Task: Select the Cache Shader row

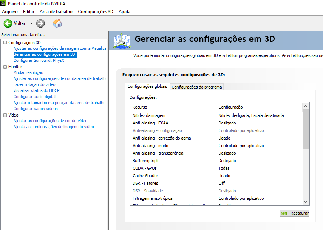Action: (216, 176)
